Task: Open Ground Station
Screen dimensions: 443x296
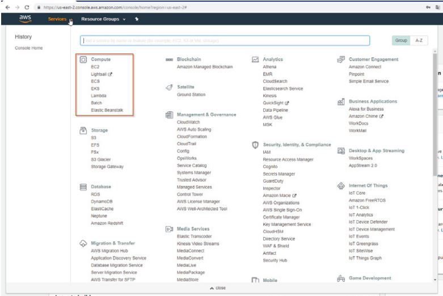Action: pos(191,95)
